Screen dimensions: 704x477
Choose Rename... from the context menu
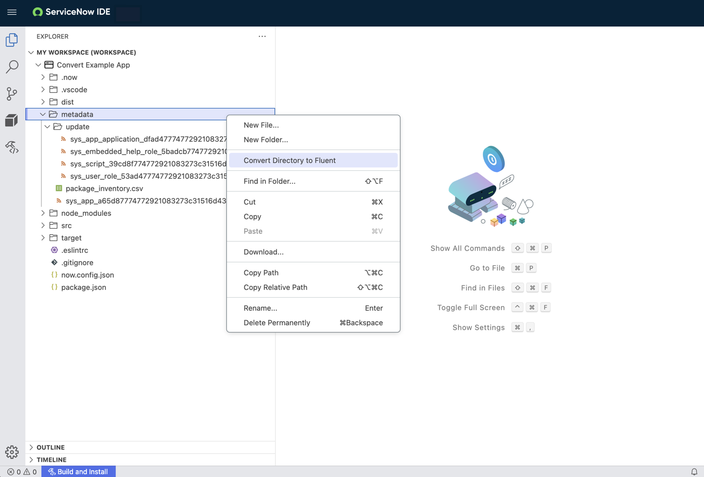point(313,308)
